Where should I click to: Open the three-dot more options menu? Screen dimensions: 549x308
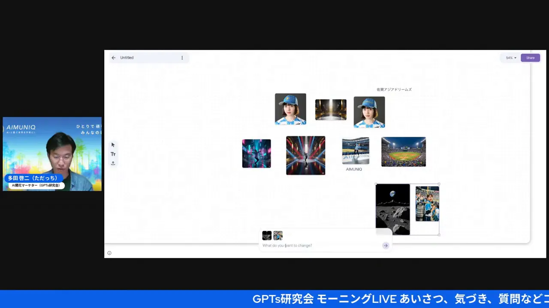pos(182,58)
